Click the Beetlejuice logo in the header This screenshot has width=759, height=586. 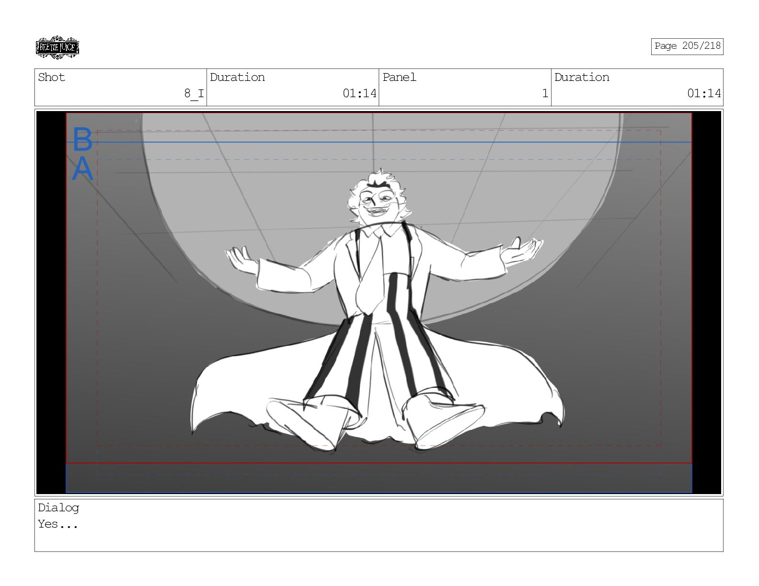(x=57, y=47)
